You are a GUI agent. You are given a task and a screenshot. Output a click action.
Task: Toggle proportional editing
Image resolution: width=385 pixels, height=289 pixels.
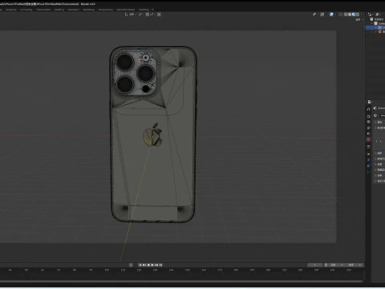point(159,14)
